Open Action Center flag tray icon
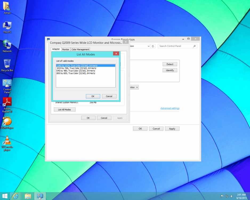The height and width of the screenshot is (200, 250). coord(222,196)
